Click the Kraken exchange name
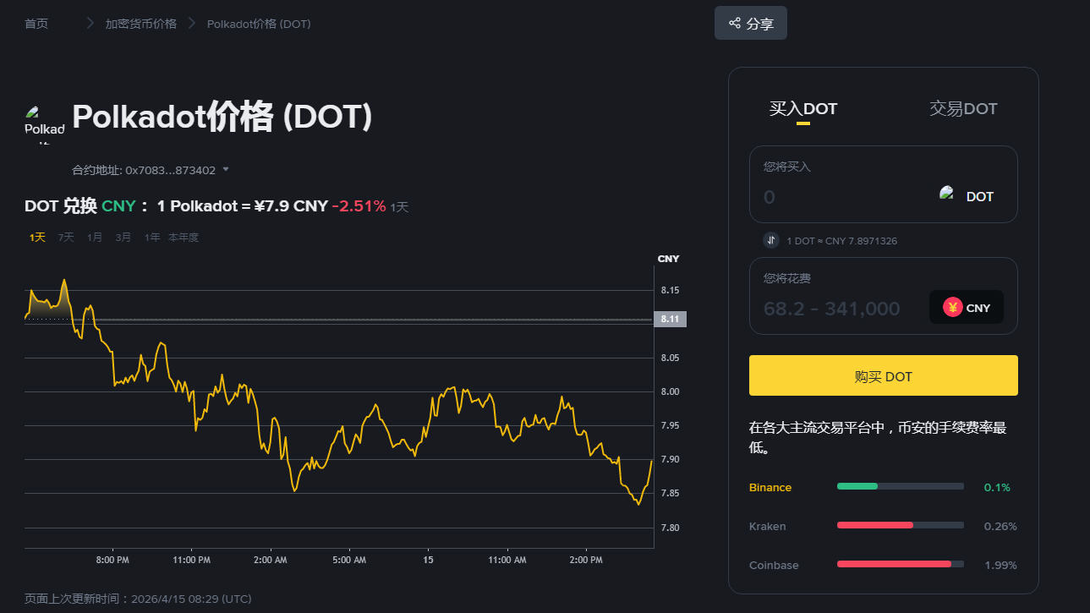 click(767, 526)
